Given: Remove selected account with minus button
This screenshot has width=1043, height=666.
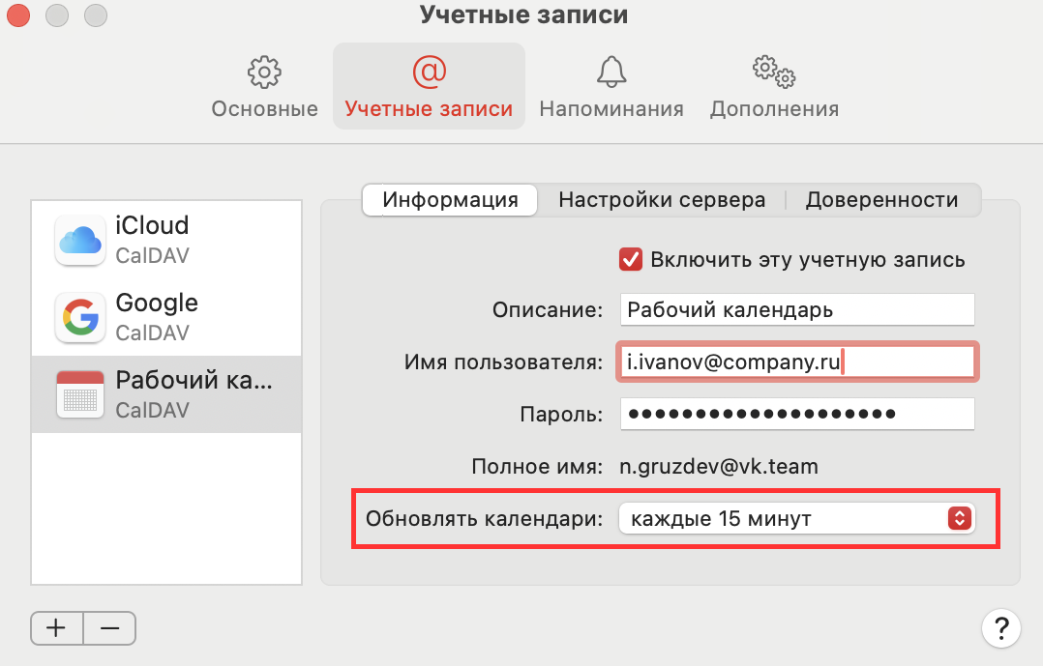Looking at the screenshot, I should pos(109,627).
